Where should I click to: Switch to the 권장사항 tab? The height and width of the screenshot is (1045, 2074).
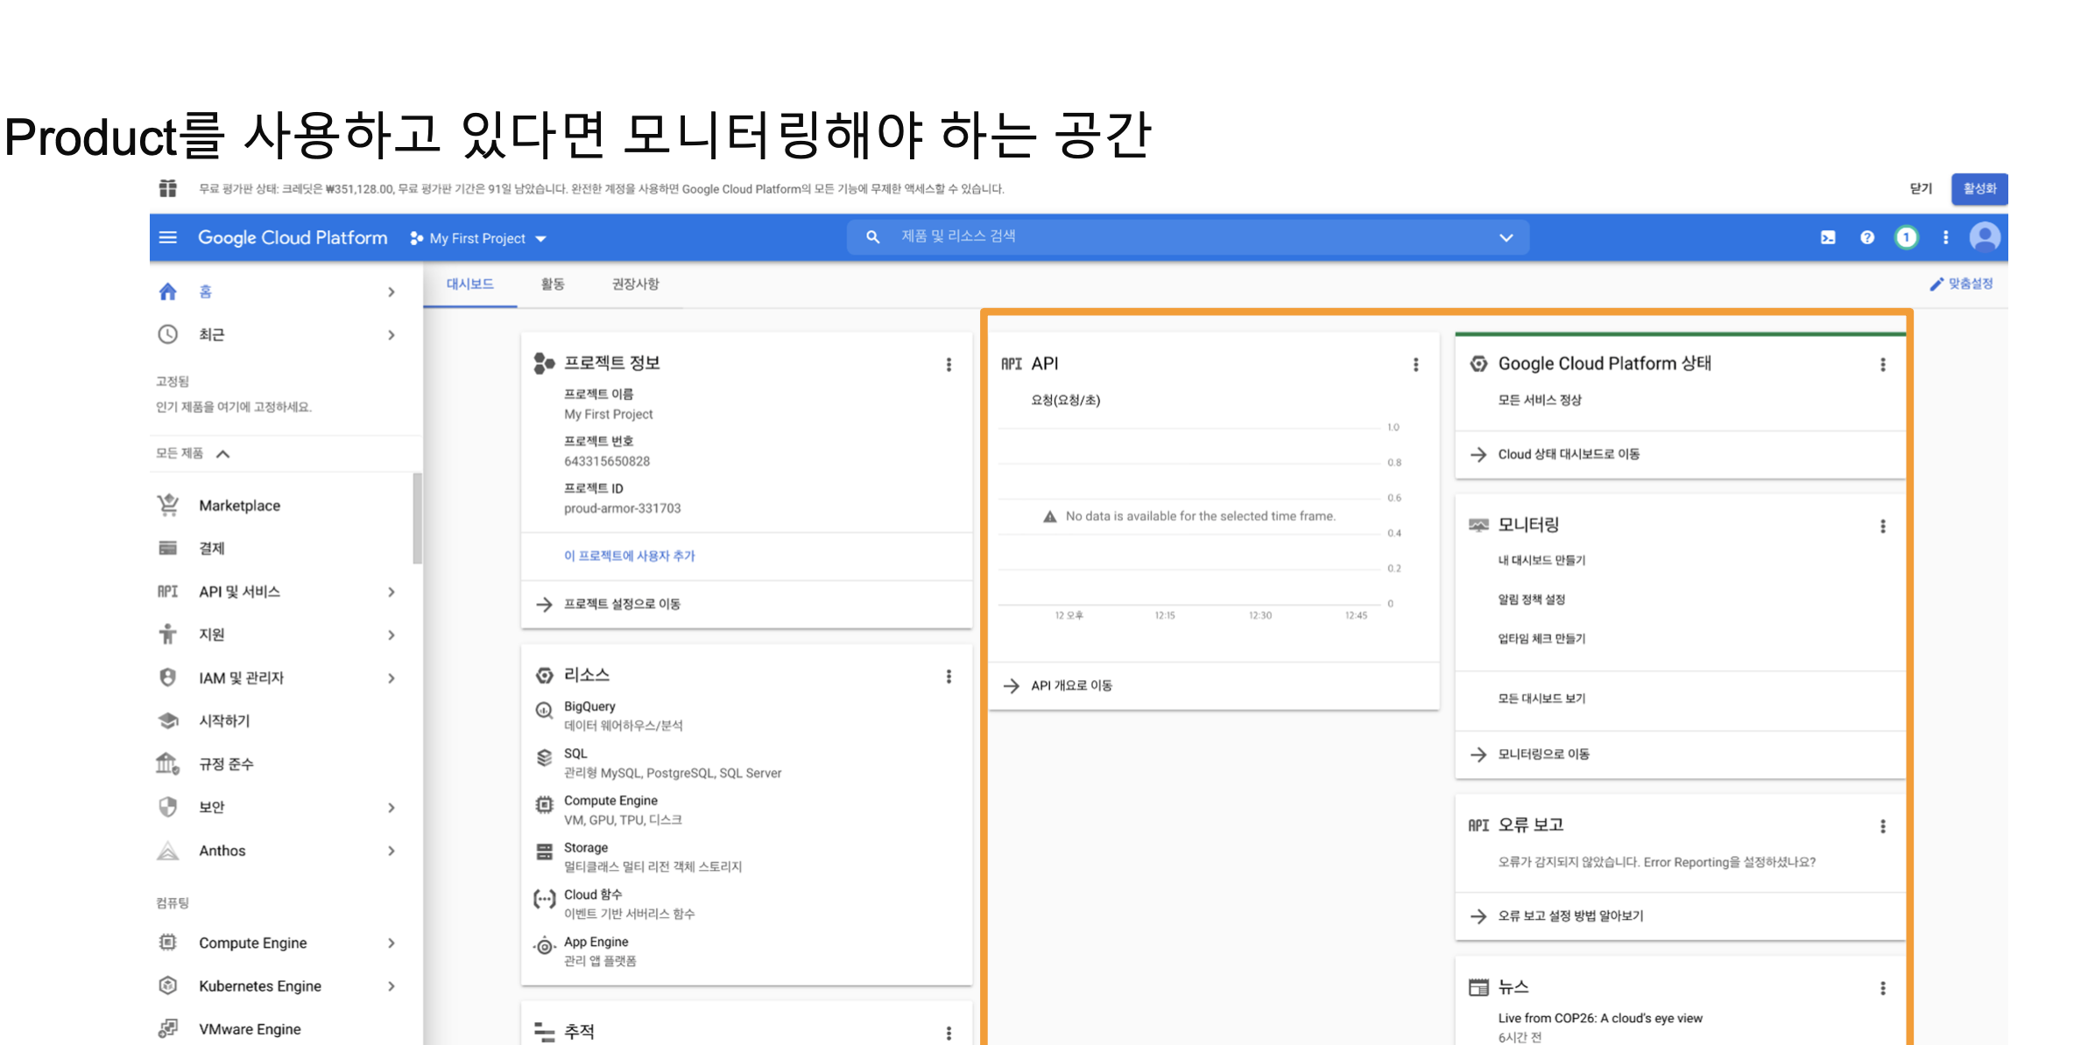(635, 284)
